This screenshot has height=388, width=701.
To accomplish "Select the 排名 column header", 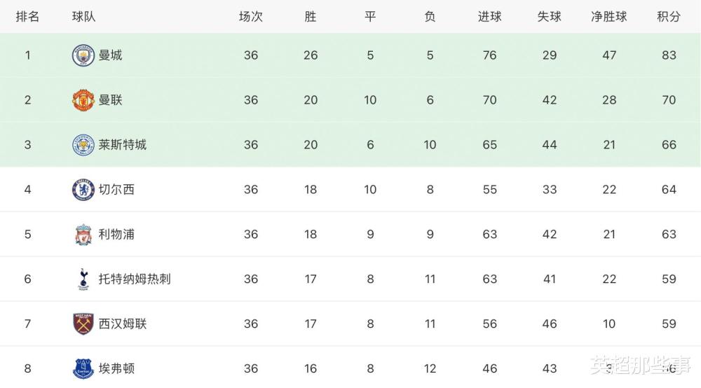I will tap(28, 17).
